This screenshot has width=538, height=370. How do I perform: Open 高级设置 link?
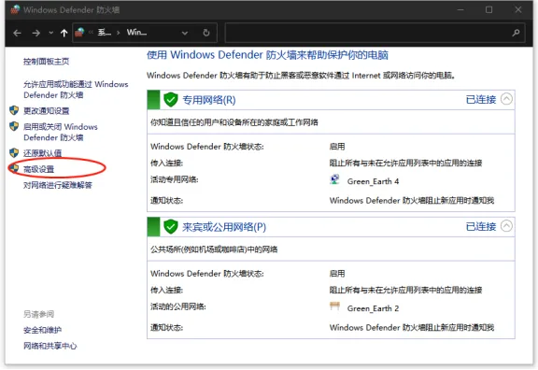point(39,169)
